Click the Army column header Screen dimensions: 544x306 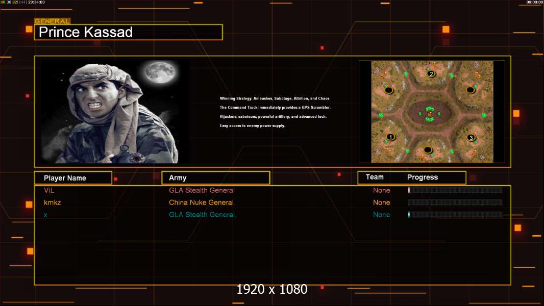coord(216,178)
